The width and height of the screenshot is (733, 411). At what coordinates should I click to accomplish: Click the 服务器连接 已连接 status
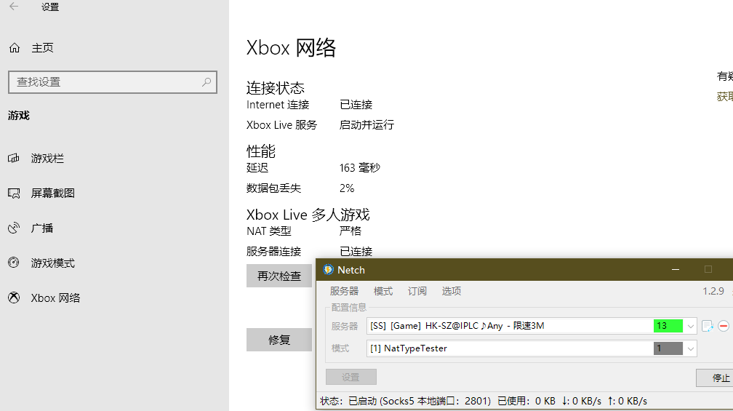(356, 252)
